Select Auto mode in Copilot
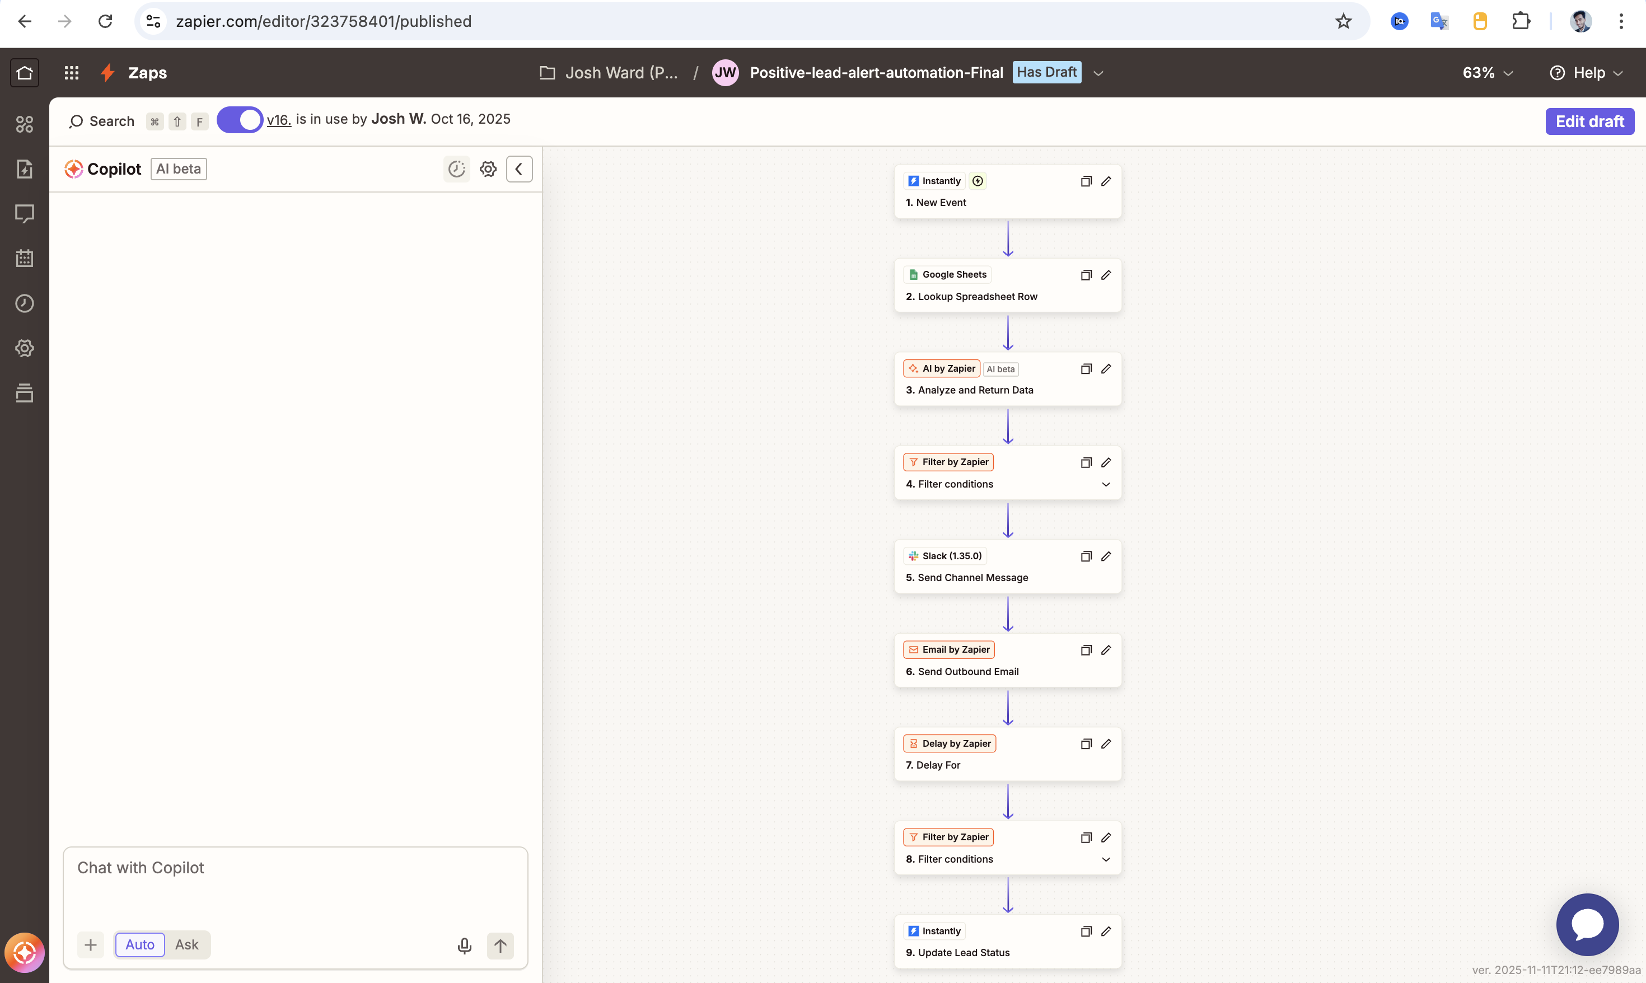 coord(140,944)
